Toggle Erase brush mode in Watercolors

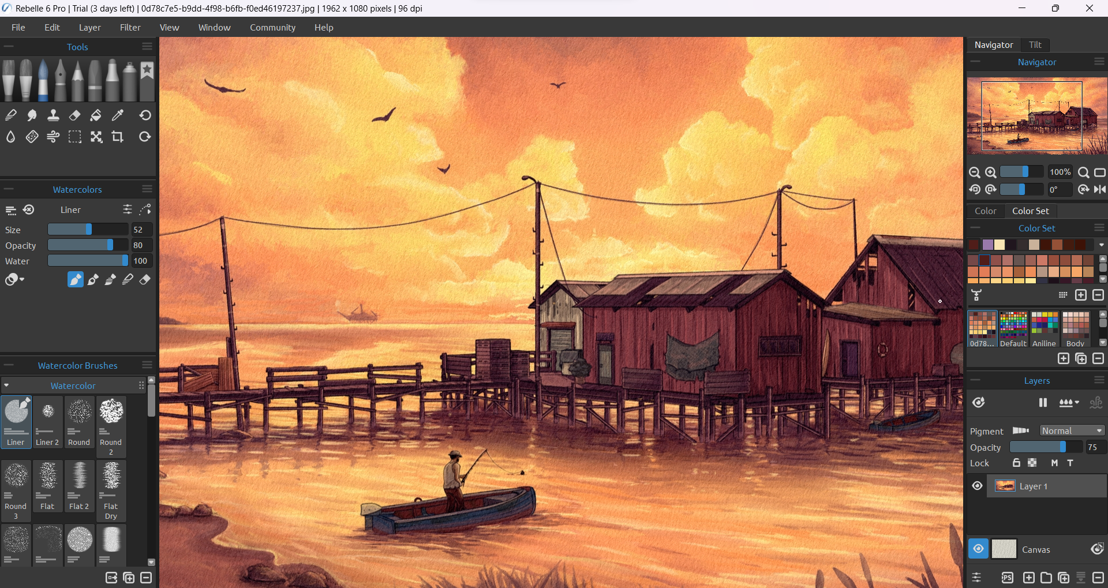145,280
